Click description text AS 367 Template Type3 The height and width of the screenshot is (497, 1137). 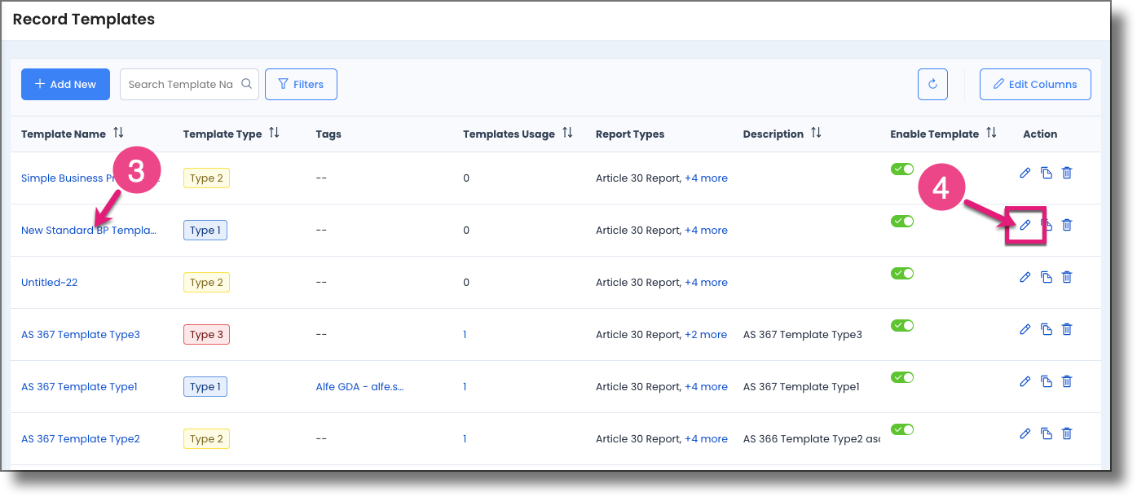(803, 334)
